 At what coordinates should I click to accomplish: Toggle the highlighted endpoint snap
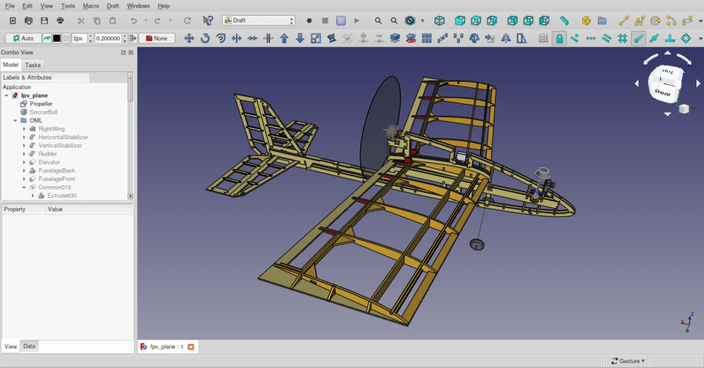638,38
